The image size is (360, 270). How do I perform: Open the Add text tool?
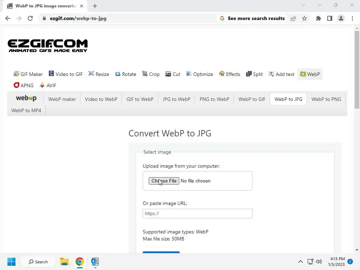282,74
